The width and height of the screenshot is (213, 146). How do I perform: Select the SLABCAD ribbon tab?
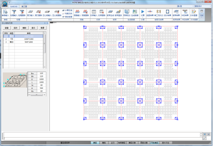click(x=14, y=6)
